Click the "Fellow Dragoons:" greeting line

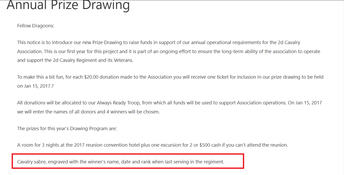point(36,26)
